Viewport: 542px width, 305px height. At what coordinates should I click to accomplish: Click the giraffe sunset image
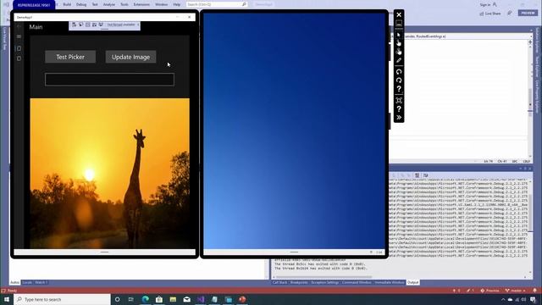tap(109, 173)
